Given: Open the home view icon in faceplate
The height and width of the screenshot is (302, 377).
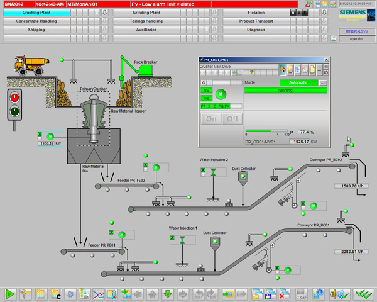Looking at the screenshot, I should pos(283,69).
